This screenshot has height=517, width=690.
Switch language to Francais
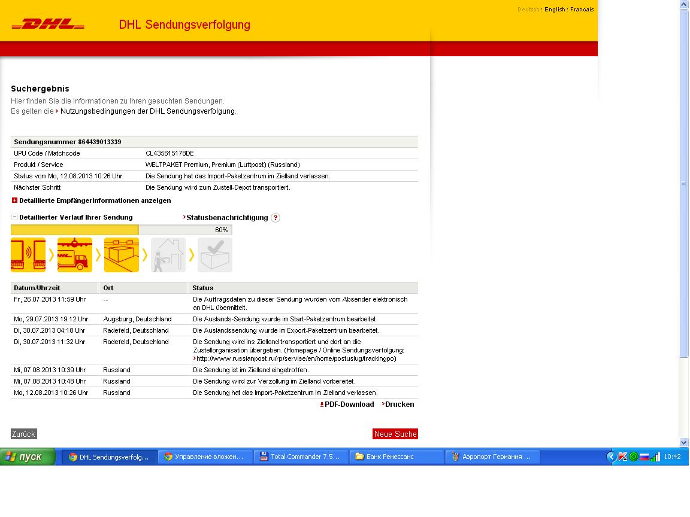click(x=582, y=9)
